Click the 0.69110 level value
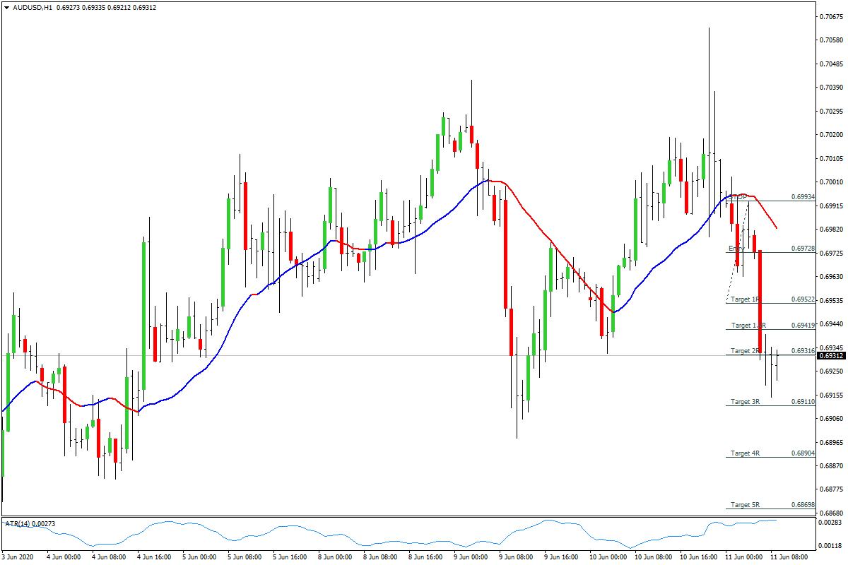 (x=803, y=401)
